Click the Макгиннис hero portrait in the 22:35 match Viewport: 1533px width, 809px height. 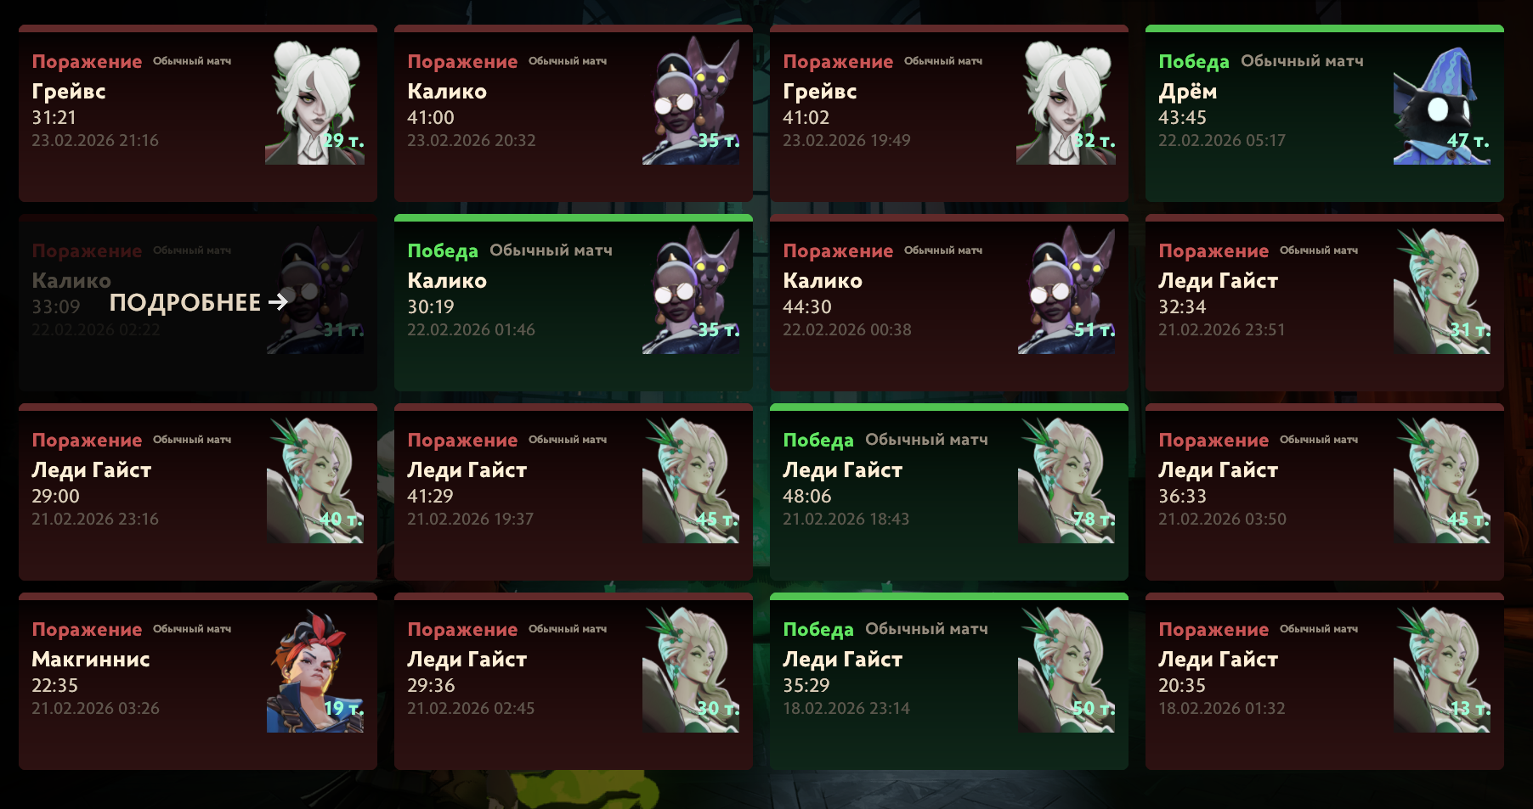(x=315, y=671)
